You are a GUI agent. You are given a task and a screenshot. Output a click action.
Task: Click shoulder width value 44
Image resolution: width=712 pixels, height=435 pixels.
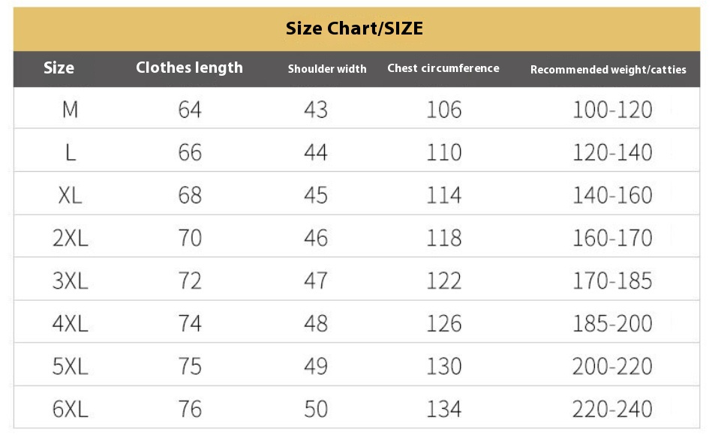316,152
